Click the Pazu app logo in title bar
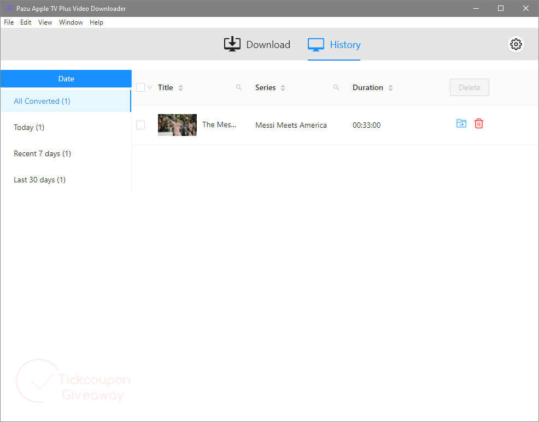539x422 pixels. (9, 8)
